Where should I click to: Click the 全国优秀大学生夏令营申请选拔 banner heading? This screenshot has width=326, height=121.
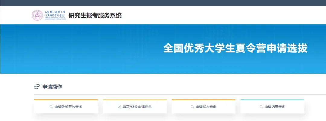tap(235, 48)
